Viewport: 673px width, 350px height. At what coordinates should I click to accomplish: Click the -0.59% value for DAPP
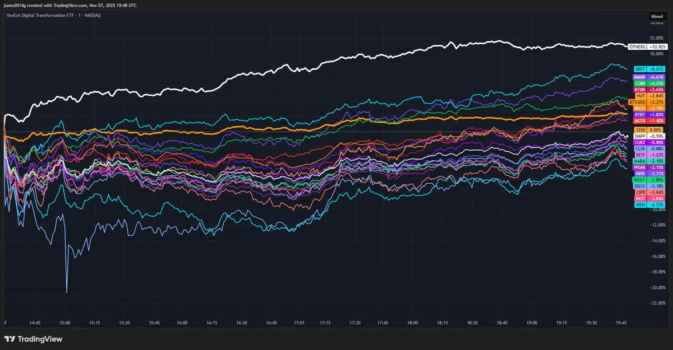coord(656,136)
